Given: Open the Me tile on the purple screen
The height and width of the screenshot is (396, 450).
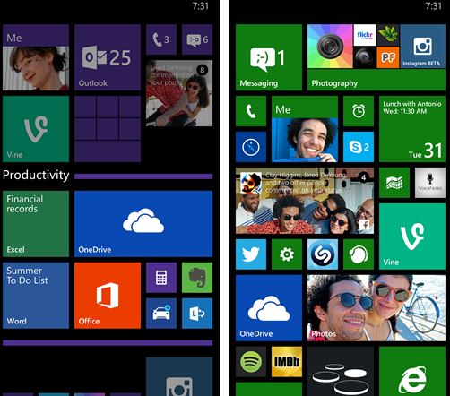Looking at the screenshot, I should 36,57.
